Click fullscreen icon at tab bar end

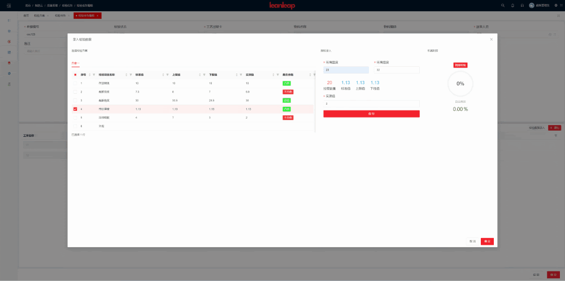559,15
